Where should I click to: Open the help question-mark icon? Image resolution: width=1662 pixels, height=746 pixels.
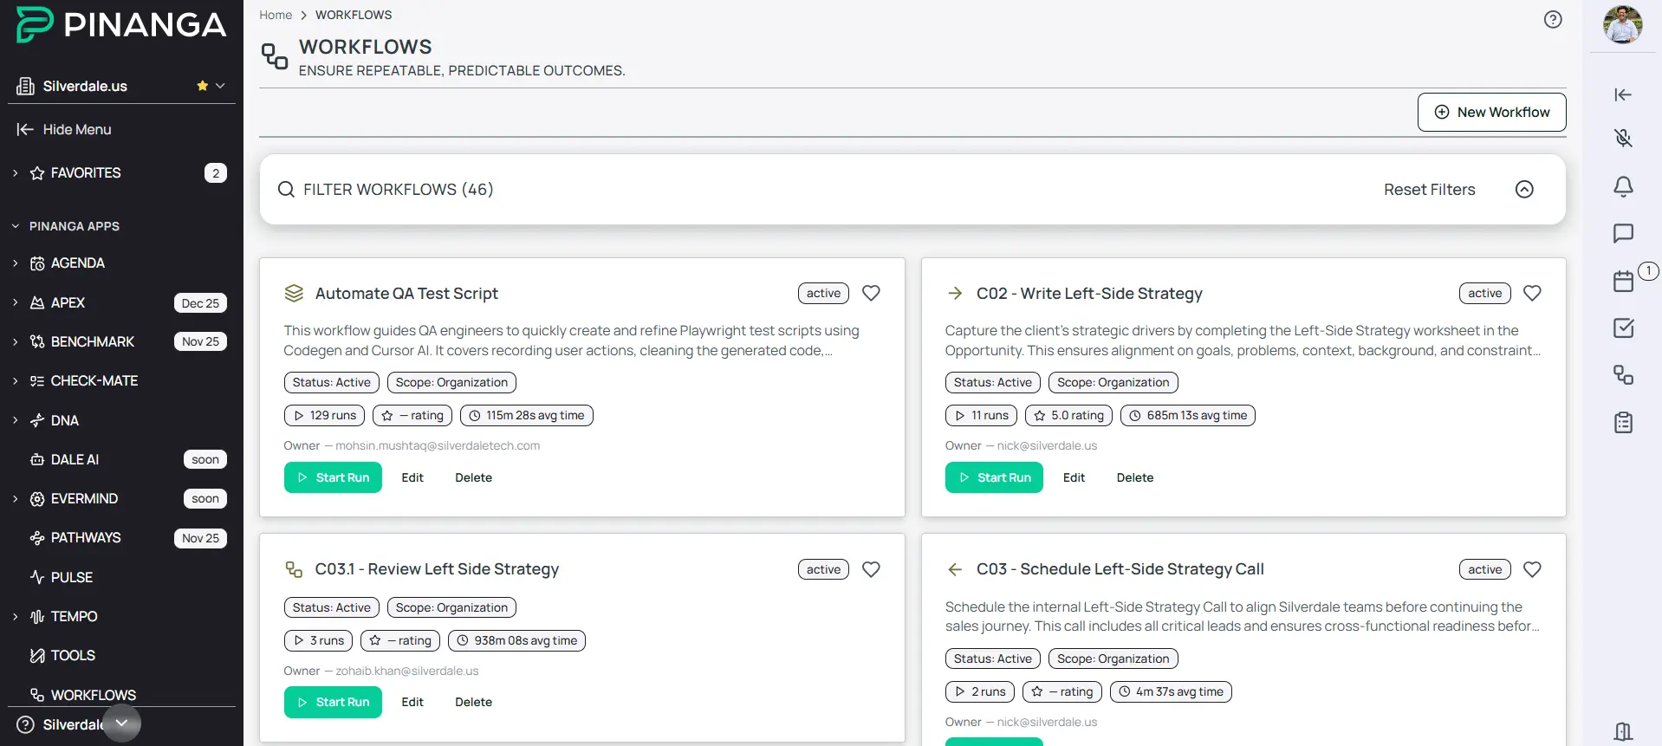[1553, 19]
